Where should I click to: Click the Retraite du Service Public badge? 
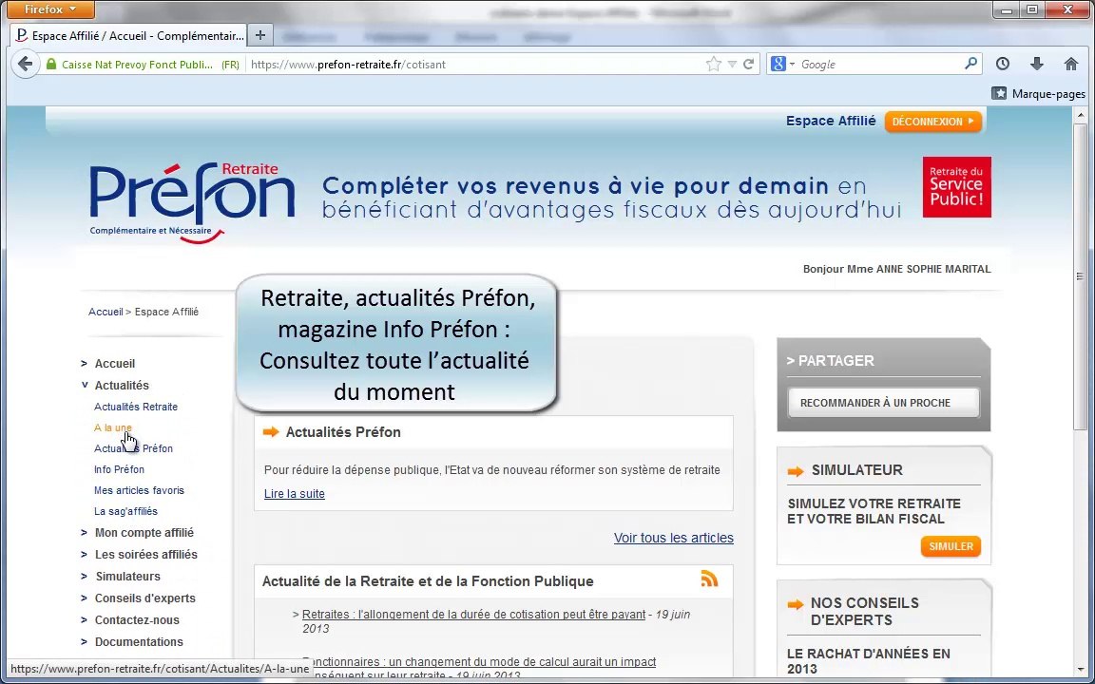click(957, 186)
